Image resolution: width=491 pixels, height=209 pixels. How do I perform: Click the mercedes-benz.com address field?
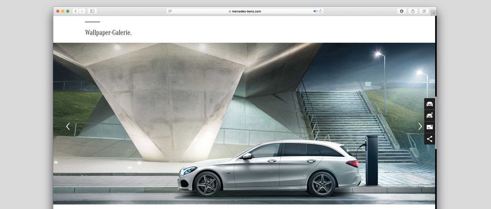[245, 11]
